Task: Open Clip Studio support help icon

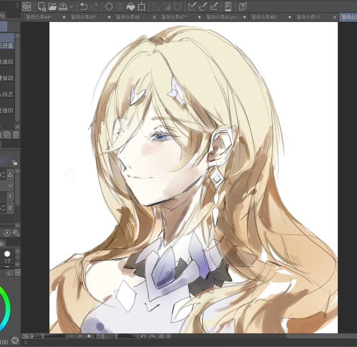Action: click(x=243, y=6)
